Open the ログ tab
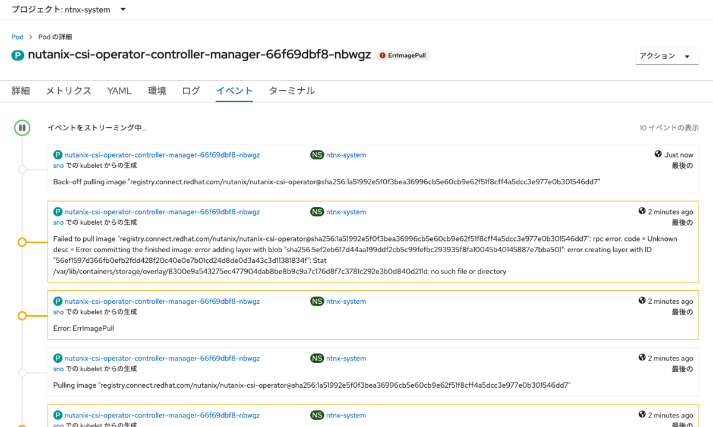 coord(191,91)
